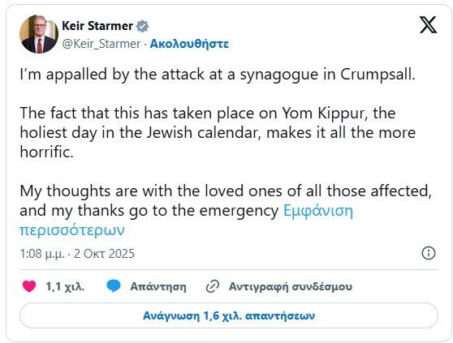
Task: Click the X logo icon
Action: [428, 25]
